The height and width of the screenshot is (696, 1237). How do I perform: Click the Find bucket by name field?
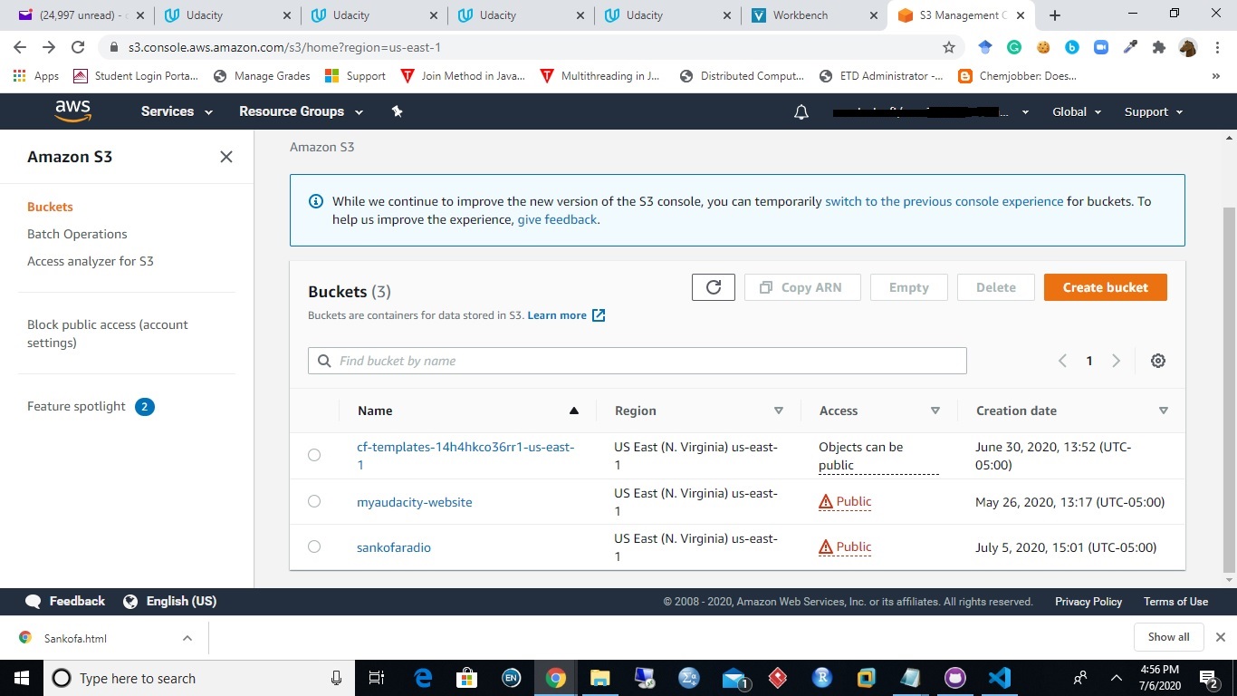(637, 360)
